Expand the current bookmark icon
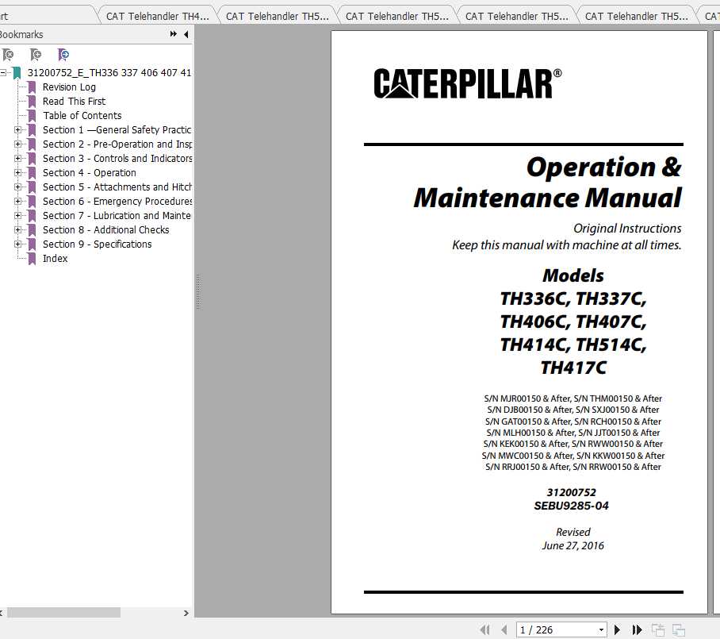Viewport: 720px width, 639px height. pos(63,54)
